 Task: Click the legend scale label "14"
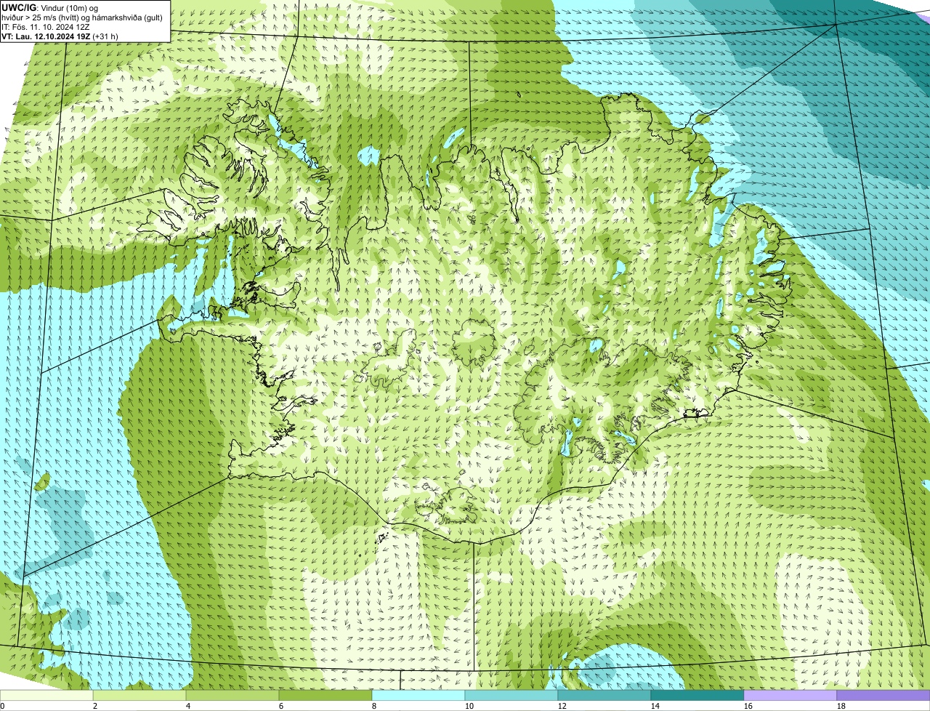click(x=655, y=706)
